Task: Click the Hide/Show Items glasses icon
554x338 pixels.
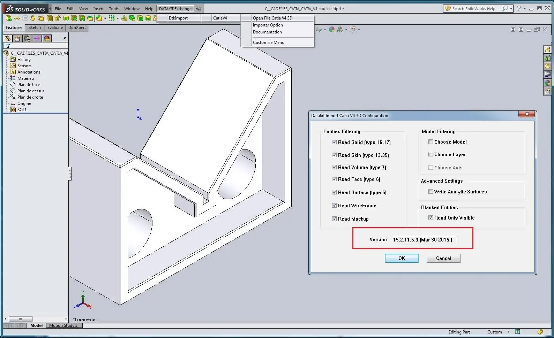Action: tap(319, 30)
